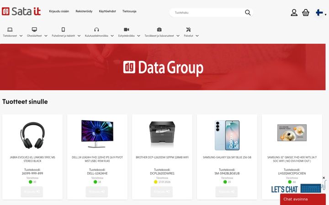Open the SAMSUNG GALAXY S26 SKY BLUE title
Screen dimensions: 329x205
click(x=227, y=157)
